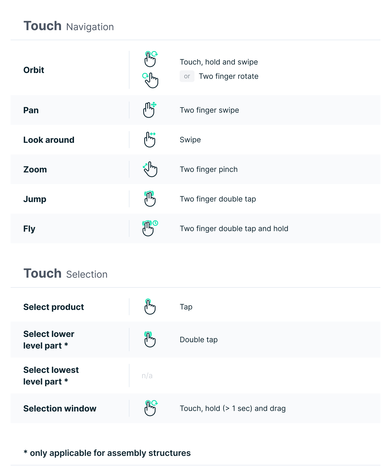Click the Orbit touch-hold-swipe hand icon

[151, 59]
